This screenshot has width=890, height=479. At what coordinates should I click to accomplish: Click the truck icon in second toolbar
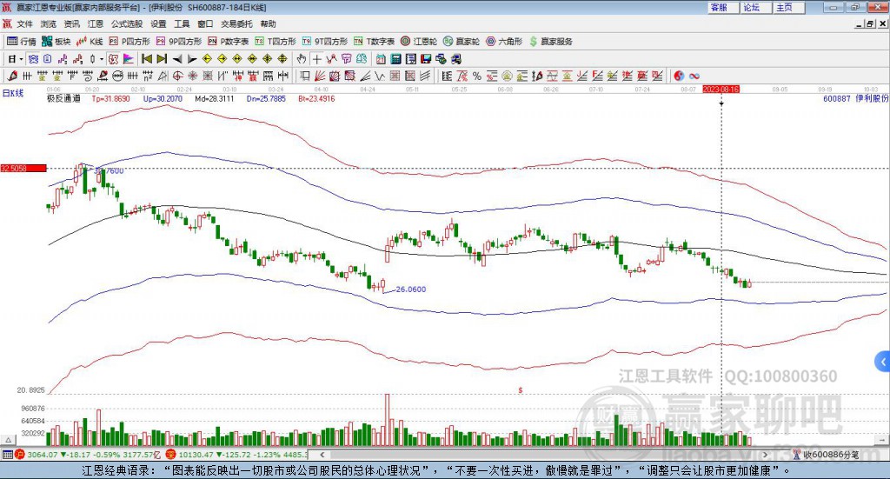[x=456, y=59]
